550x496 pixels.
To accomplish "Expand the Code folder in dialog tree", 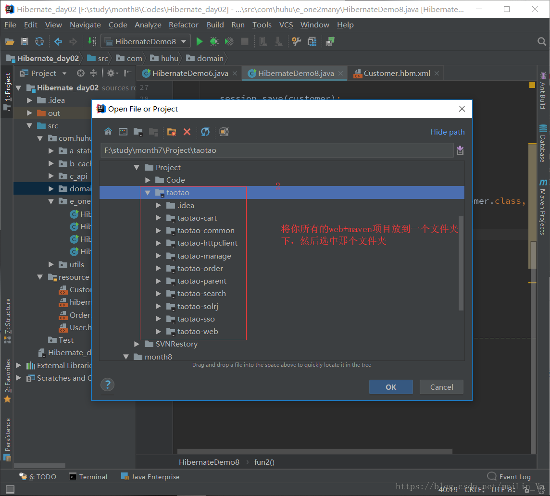I will click(148, 180).
